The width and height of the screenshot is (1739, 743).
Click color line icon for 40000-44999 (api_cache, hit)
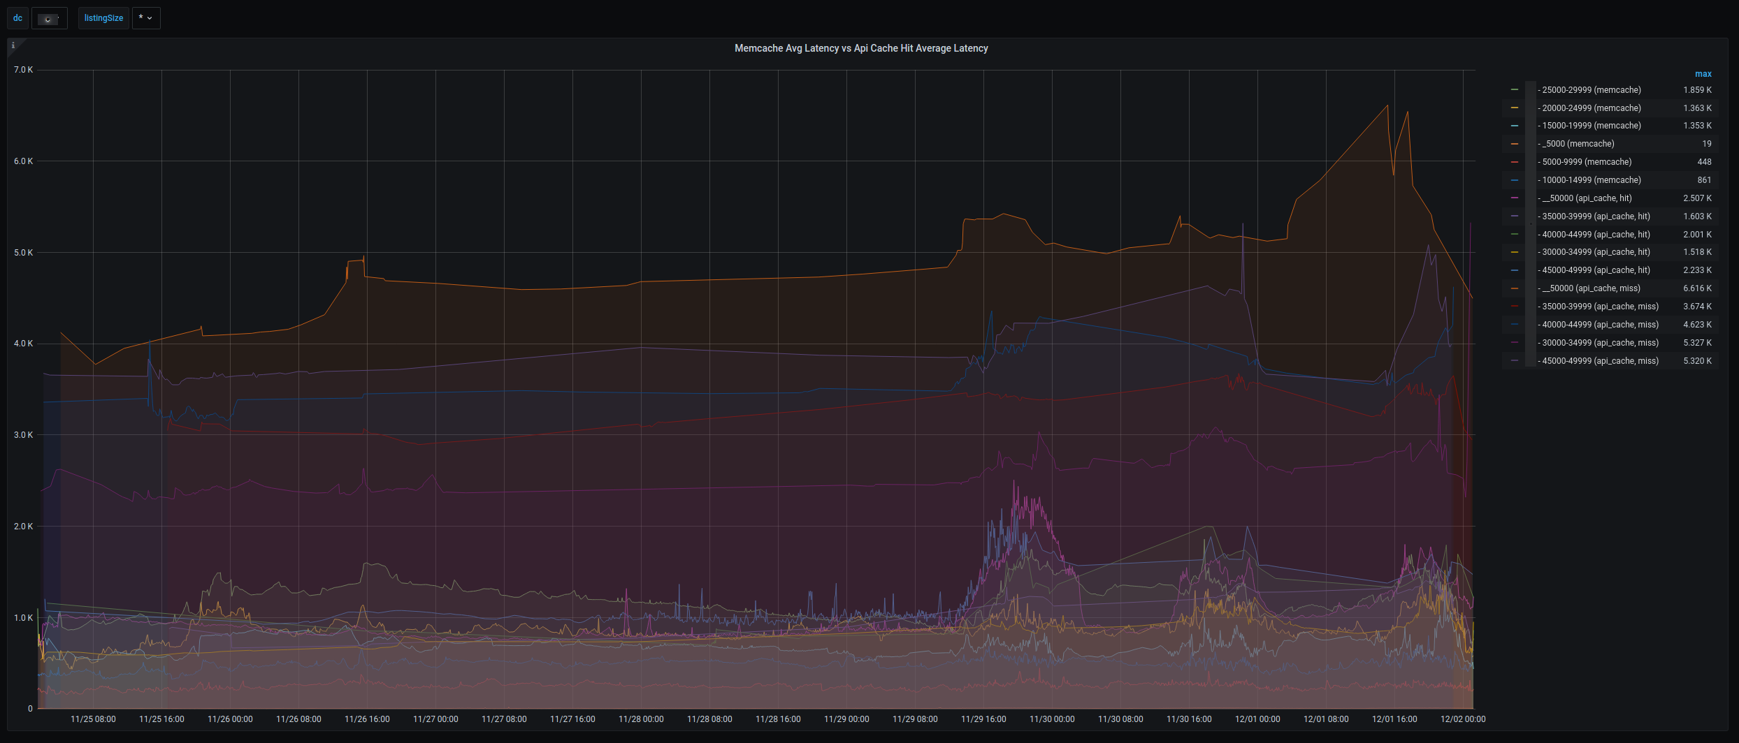(1515, 235)
